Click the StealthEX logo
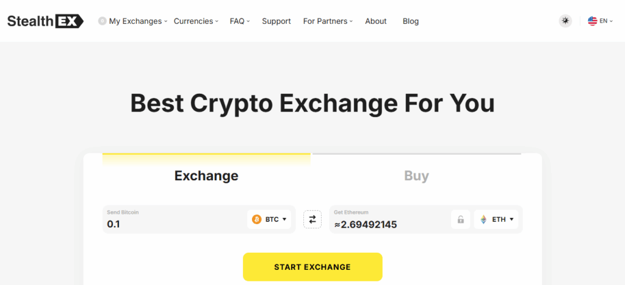 [x=45, y=21]
